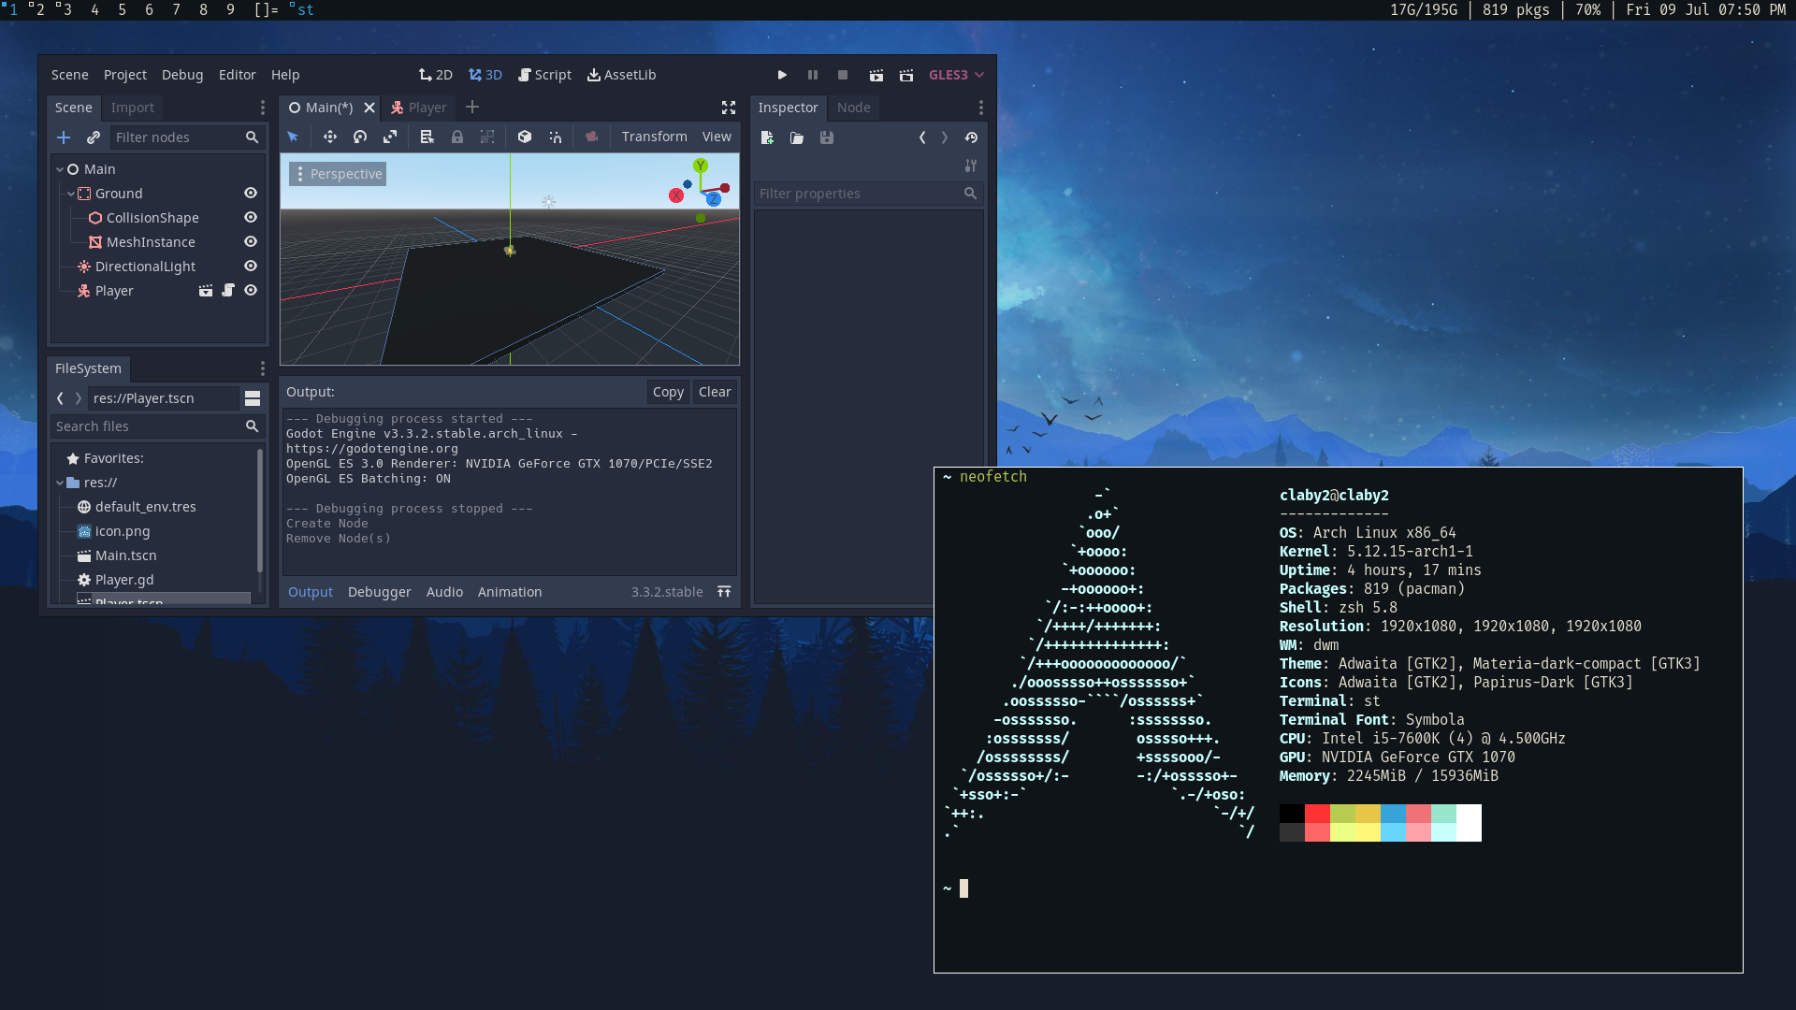
Task: Play a custom scene
Action: tap(906, 75)
